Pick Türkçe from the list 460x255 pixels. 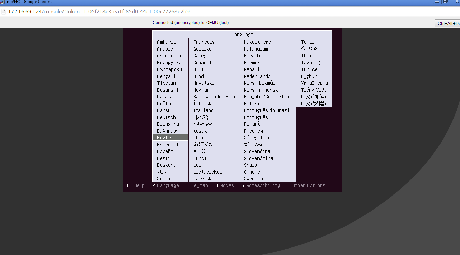(309, 69)
